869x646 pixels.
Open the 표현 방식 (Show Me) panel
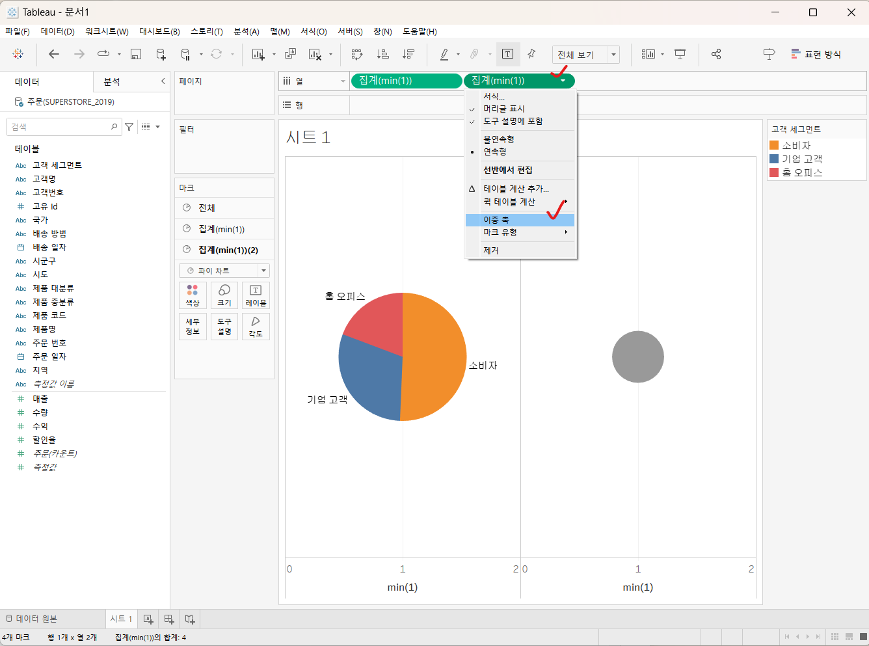click(816, 54)
